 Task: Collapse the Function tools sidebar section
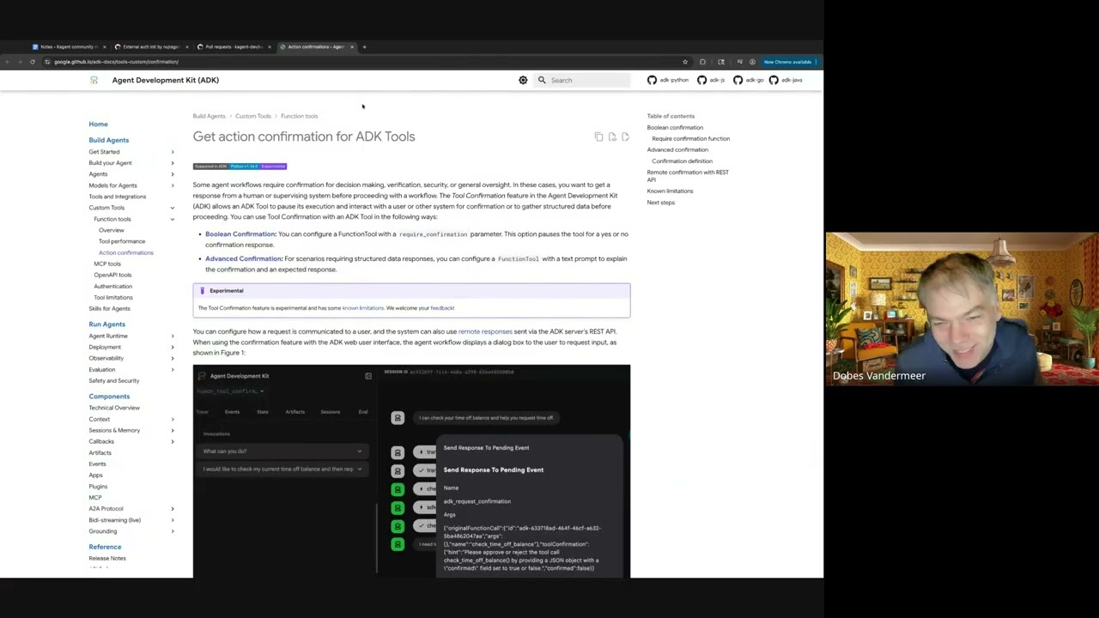(x=134, y=219)
